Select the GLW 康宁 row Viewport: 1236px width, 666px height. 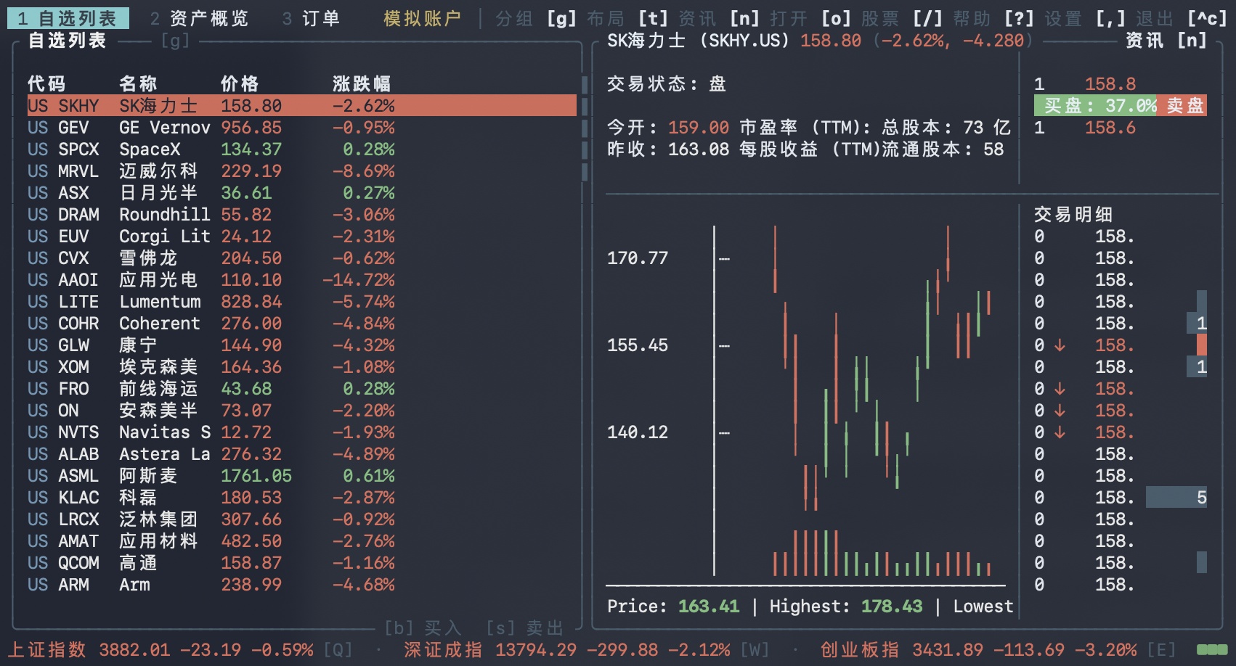click(302, 345)
